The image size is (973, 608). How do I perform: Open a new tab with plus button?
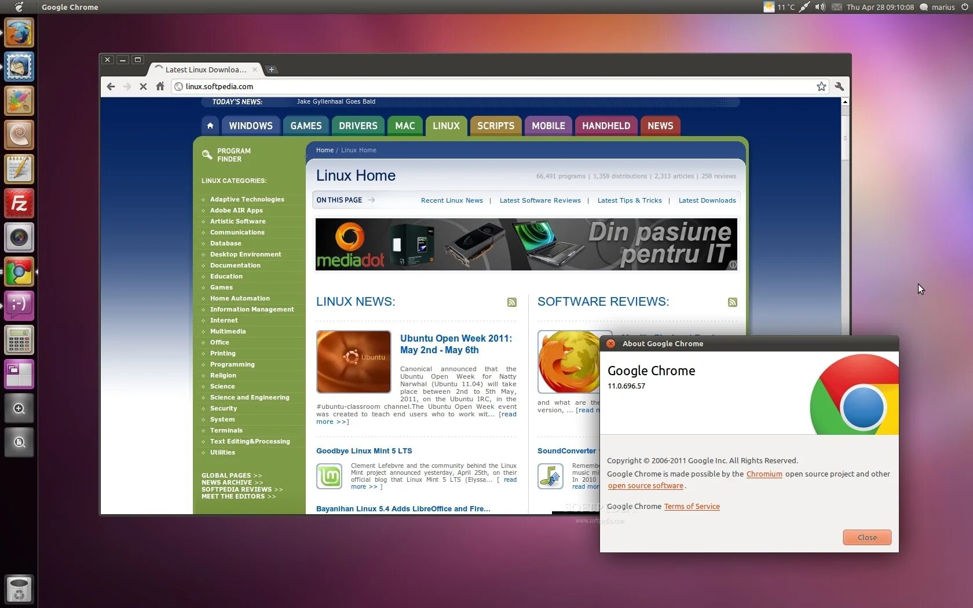(271, 69)
